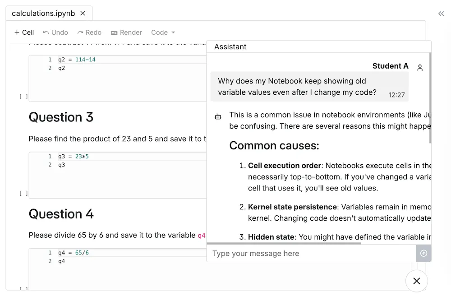Click the execution bracket of q3 cell
Screen dimensions: 451x296
point(23,193)
